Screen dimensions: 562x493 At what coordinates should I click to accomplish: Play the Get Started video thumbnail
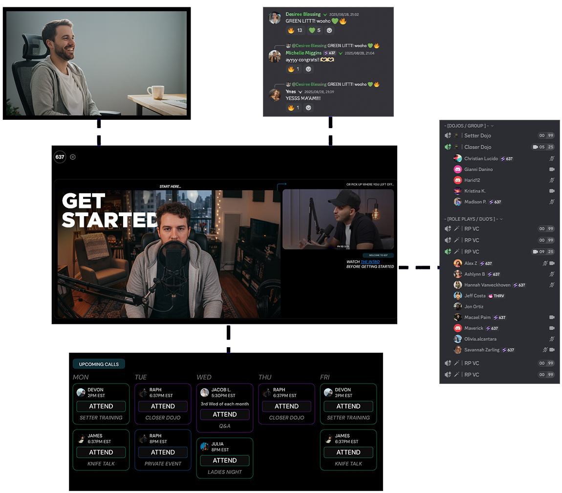(169, 254)
